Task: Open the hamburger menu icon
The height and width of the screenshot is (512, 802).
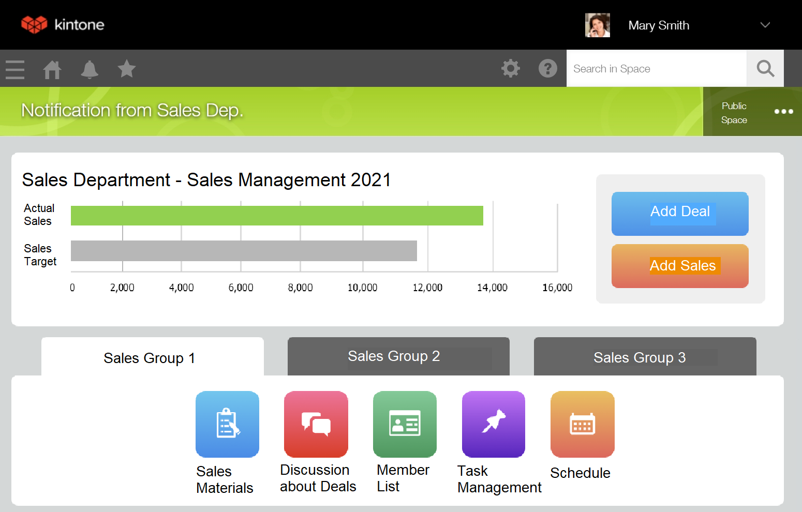Action: tap(15, 69)
